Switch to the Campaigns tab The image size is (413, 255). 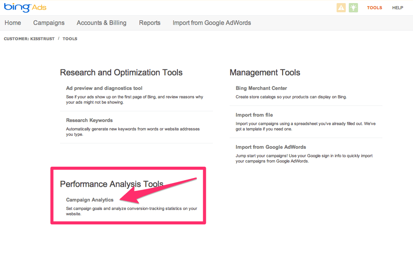[49, 23]
